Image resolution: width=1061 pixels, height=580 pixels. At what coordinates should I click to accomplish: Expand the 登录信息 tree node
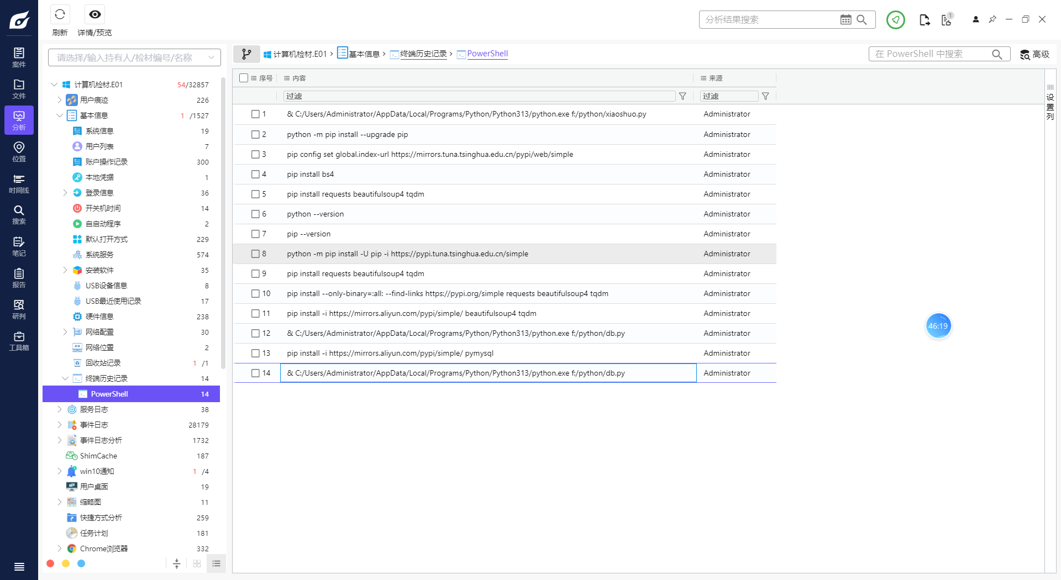click(65, 193)
